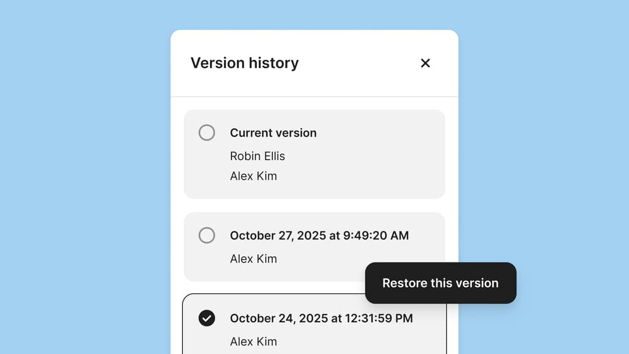
Task: Select the October 27 version radio button
Action: [x=206, y=235]
